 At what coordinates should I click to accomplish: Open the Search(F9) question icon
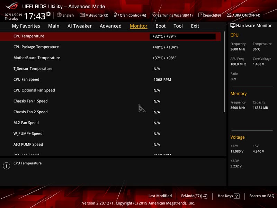point(201,15)
